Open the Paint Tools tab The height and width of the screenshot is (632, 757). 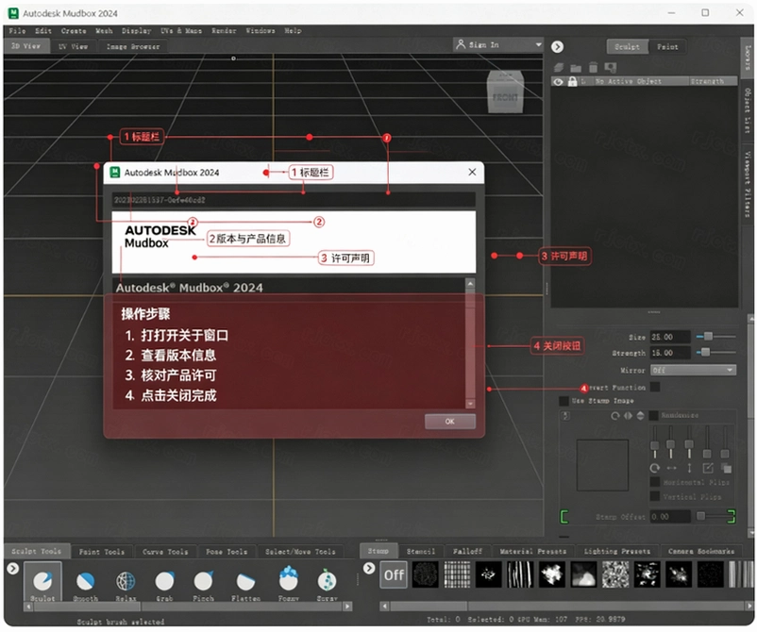[x=102, y=552]
